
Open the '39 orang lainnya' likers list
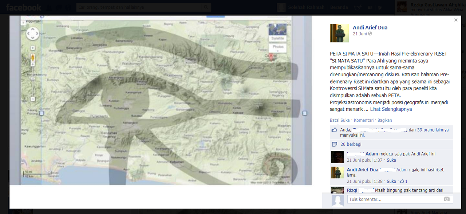(x=433, y=130)
